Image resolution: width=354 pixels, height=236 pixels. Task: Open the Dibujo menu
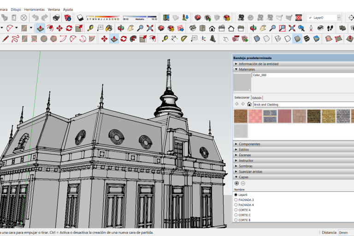click(x=16, y=10)
